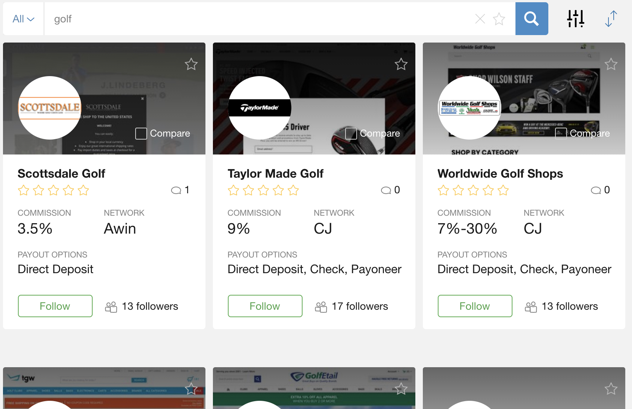Open TaylorMade logo thumbnail
The image size is (632, 409).
click(260, 108)
